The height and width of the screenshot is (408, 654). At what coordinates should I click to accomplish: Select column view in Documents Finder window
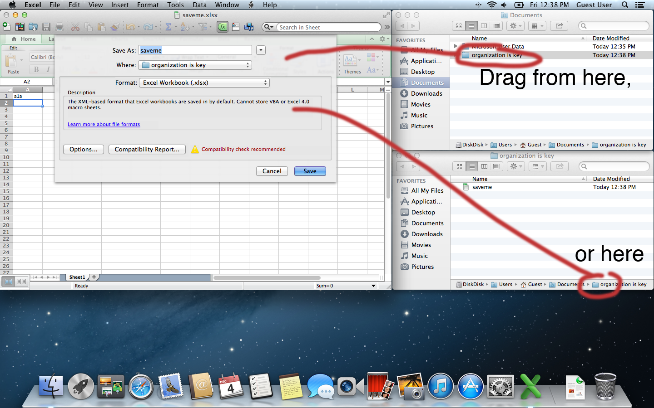pos(484,26)
